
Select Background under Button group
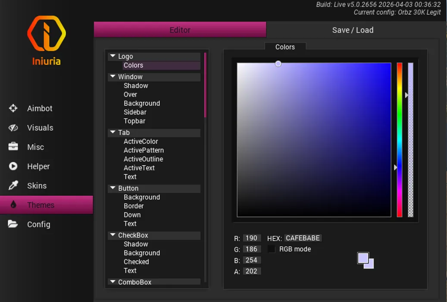point(142,197)
